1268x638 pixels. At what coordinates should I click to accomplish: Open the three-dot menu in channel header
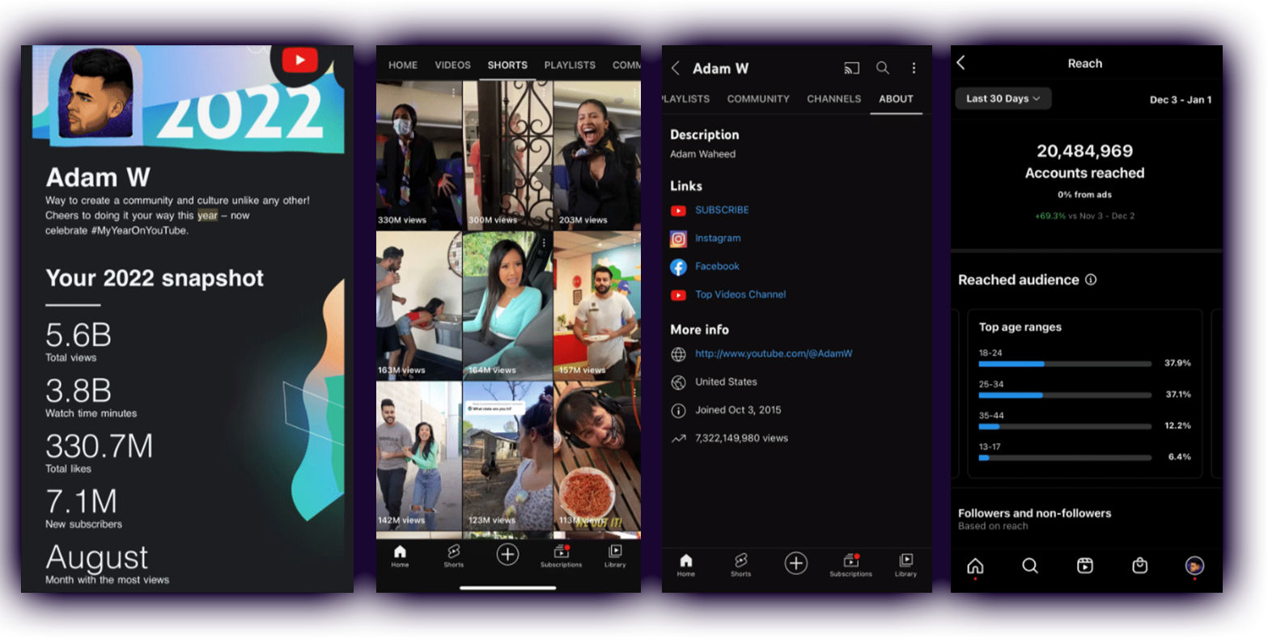tap(914, 68)
